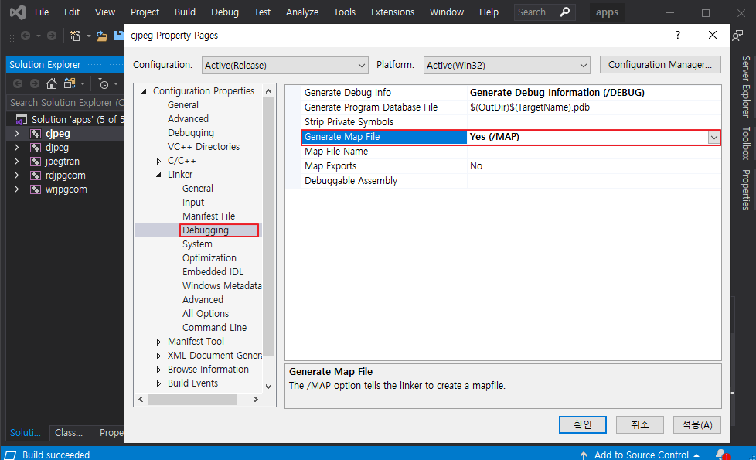Click the rdjpgcom project icon
756x460 pixels.
pyautogui.click(x=36, y=175)
